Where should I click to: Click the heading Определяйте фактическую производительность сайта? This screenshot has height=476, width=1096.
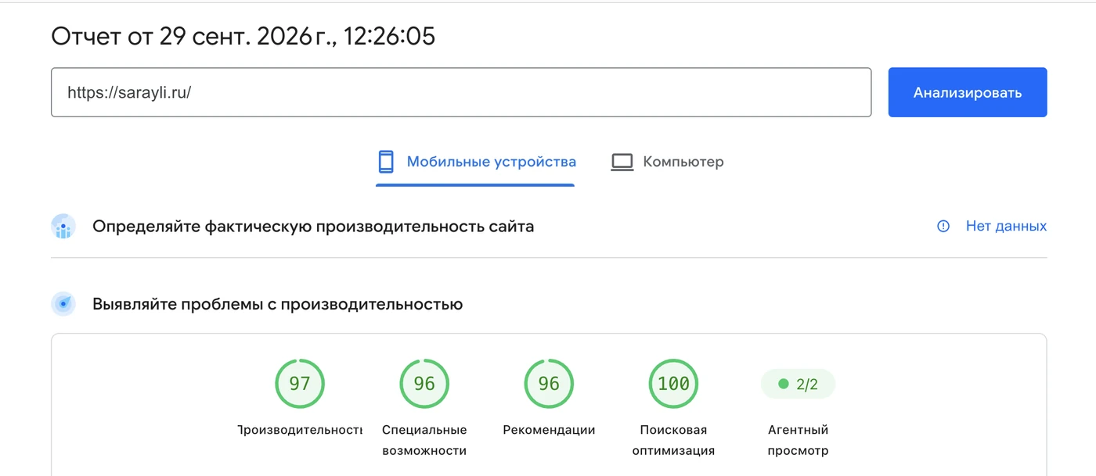pos(313,227)
